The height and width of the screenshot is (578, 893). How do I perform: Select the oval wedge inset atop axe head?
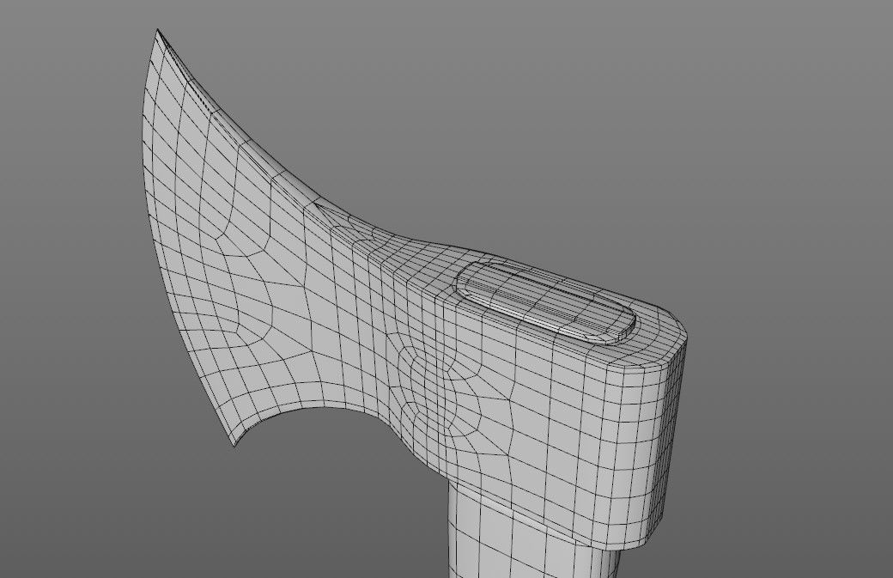[546, 303]
